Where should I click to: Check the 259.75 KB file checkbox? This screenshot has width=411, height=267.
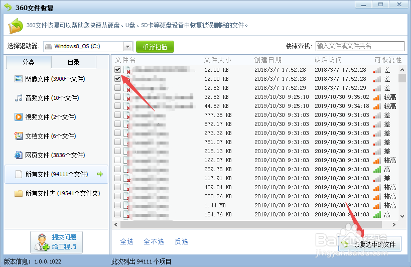click(118, 169)
